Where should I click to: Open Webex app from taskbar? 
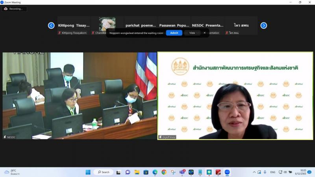[191, 172]
